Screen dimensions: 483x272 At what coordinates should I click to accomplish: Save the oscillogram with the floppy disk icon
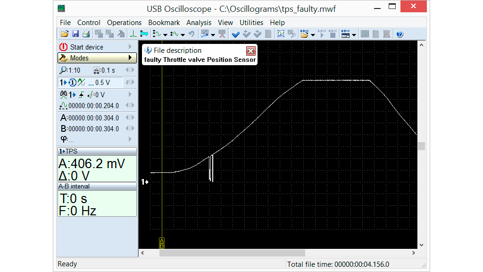tap(75, 34)
